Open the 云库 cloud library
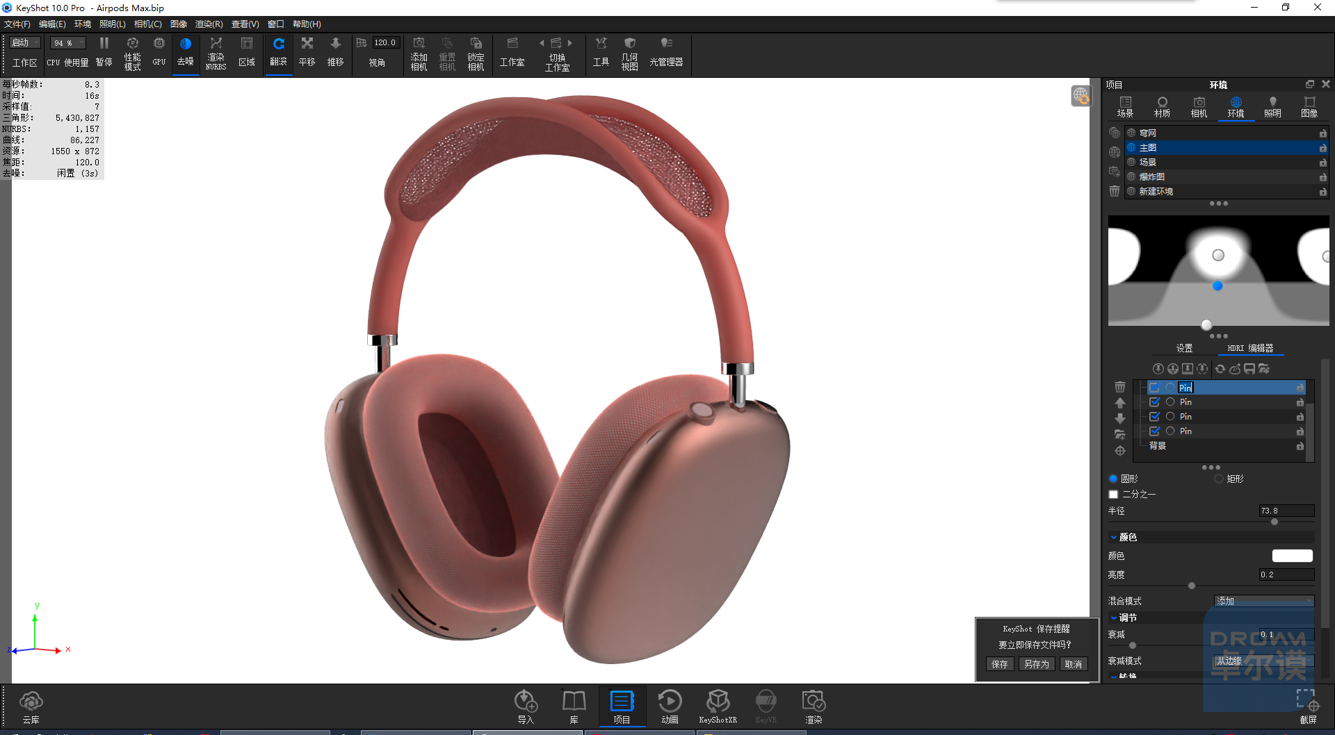The image size is (1335, 735). 31,707
